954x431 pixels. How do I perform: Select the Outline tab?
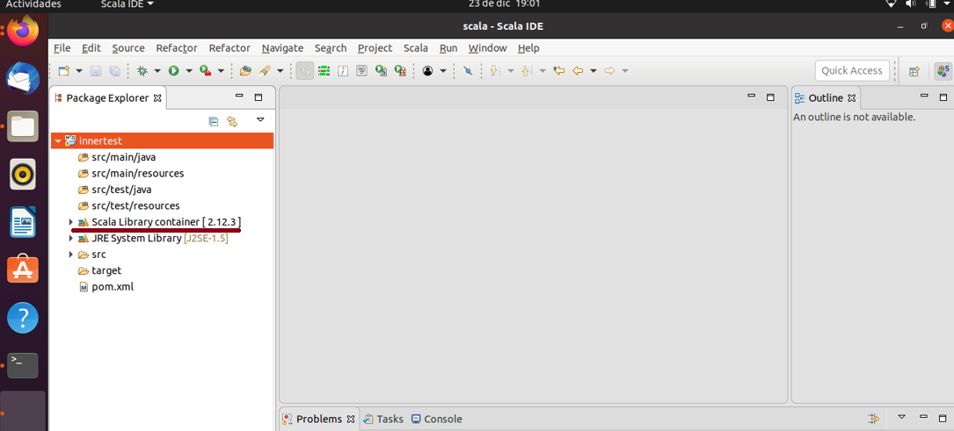click(826, 97)
